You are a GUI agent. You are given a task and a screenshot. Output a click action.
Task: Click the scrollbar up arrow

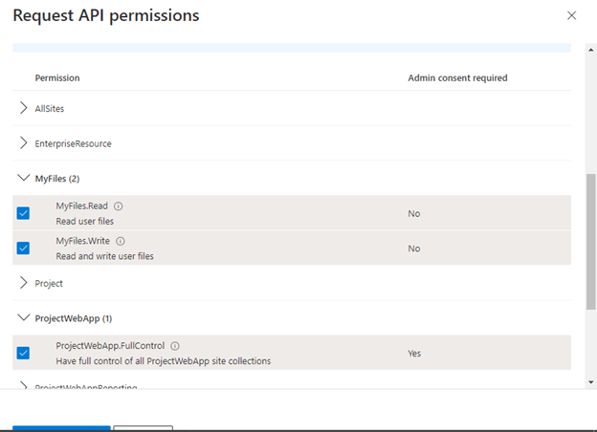[591, 50]
